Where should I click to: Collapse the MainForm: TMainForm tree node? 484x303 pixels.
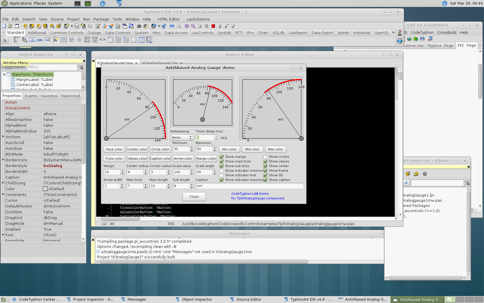4,74
